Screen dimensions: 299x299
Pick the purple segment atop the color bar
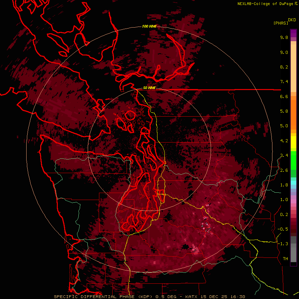(293, 33)
